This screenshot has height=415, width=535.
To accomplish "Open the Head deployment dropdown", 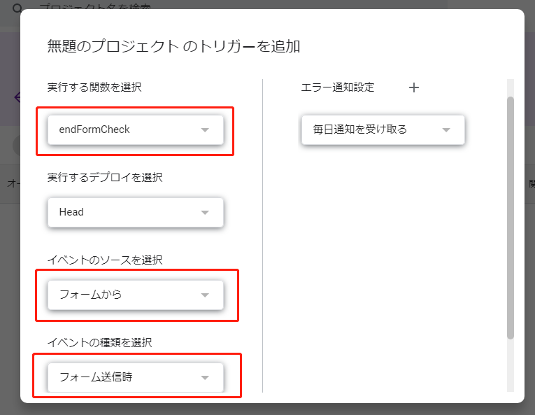I will click(136, 212).
